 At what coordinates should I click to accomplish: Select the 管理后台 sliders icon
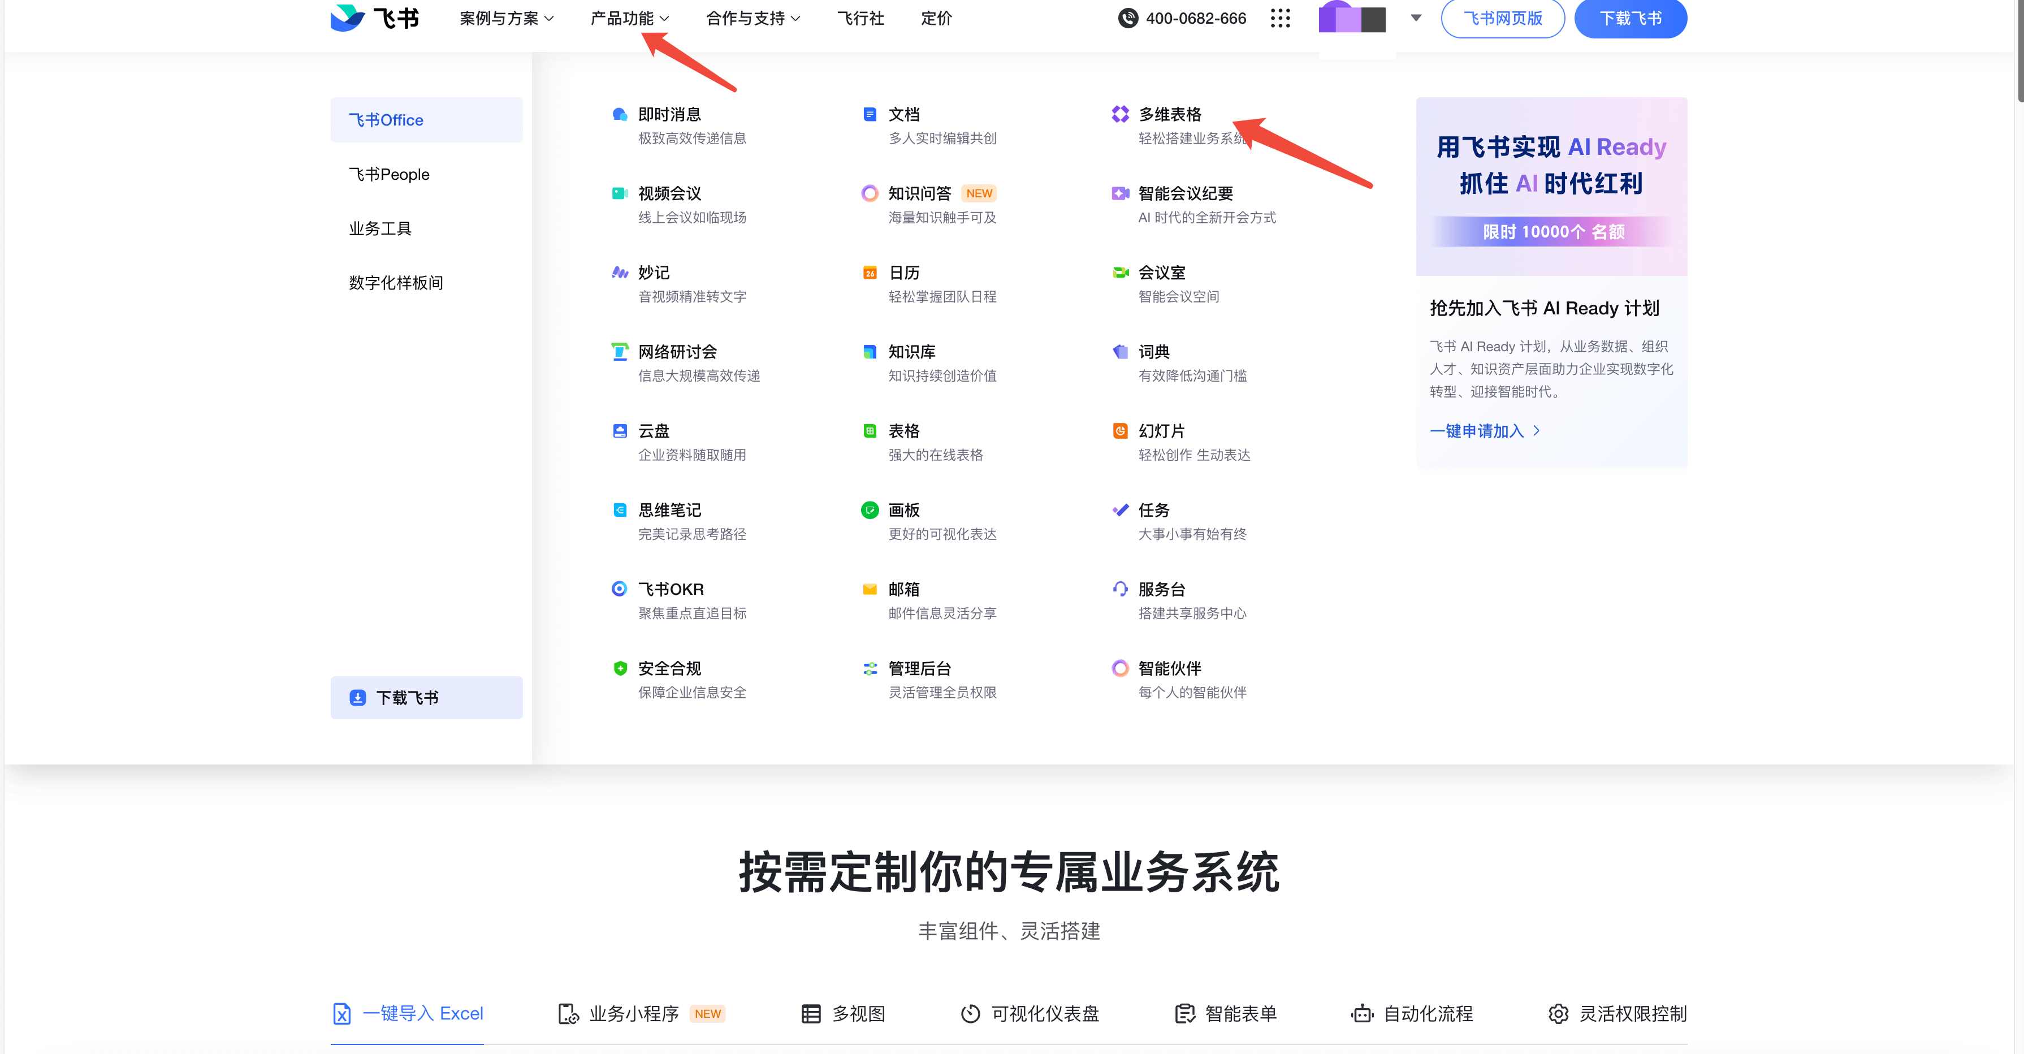coord(870,668)
